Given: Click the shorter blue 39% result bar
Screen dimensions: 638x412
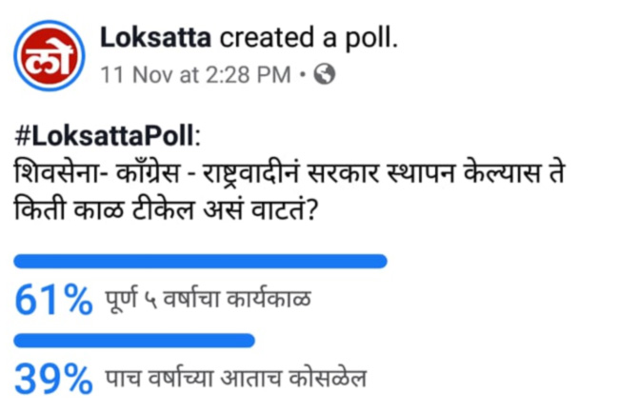Looking at the screenshot, I should [x=134, y=339].
